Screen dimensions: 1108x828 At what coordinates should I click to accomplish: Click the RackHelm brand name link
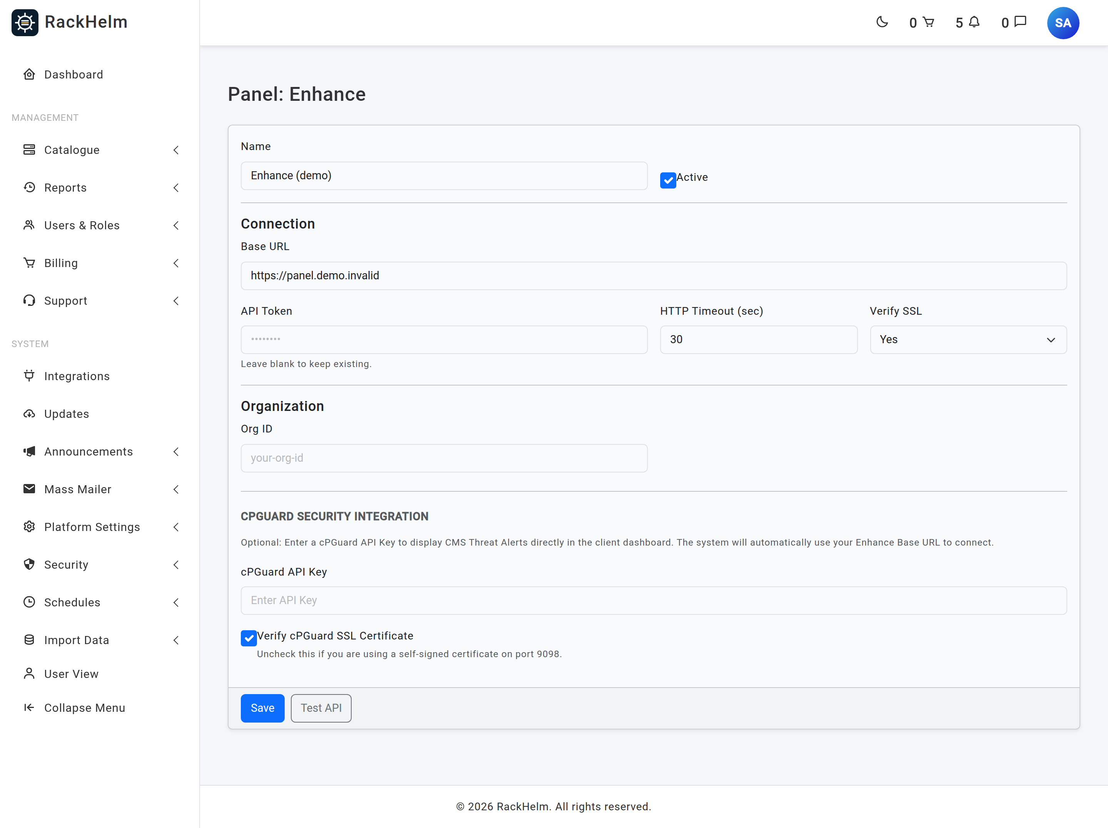[x=86, y=22]
